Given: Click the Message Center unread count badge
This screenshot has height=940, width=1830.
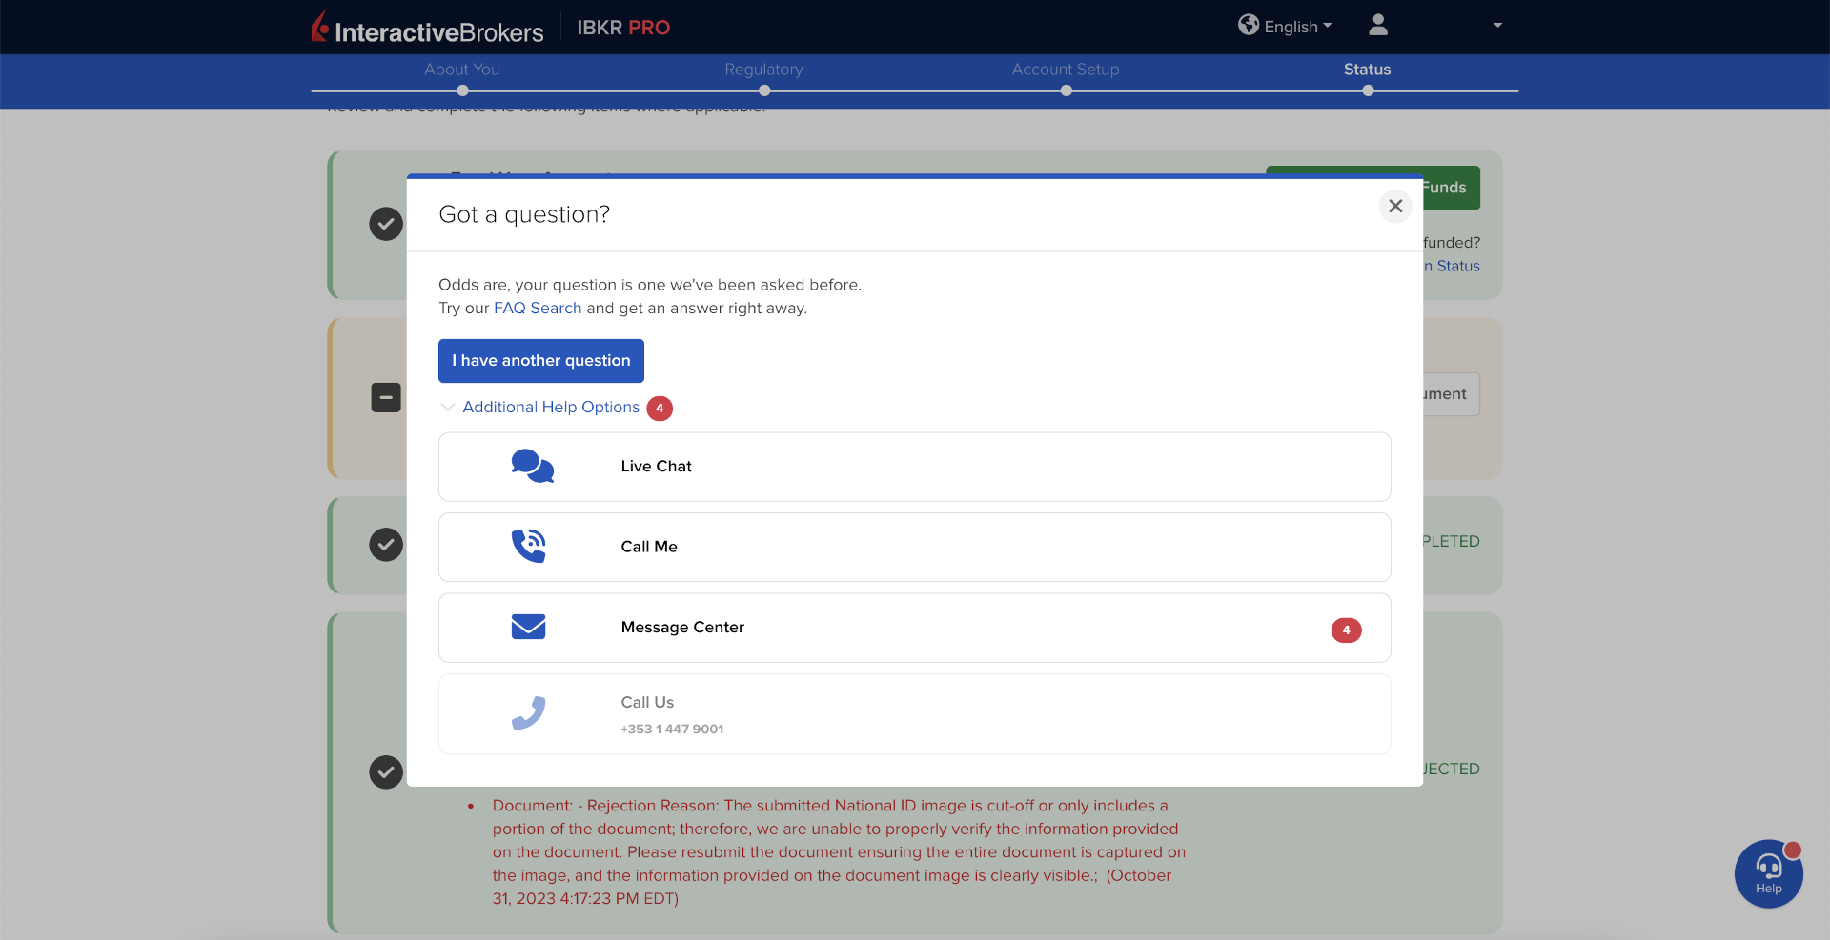Looking at the screenshot, I should pyautogui.click(x=1346, y=630).
